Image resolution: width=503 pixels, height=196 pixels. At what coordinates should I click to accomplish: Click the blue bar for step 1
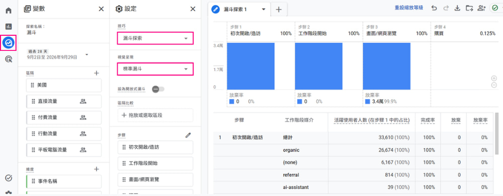[250, 66]
